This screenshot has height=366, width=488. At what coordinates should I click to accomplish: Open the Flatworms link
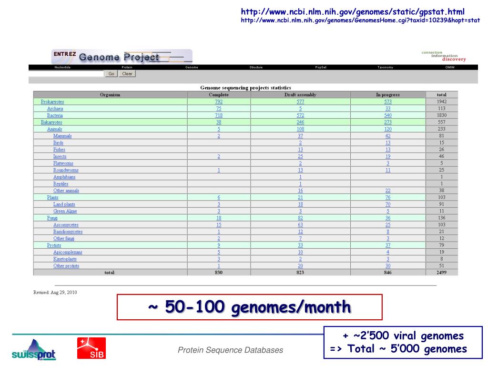pyautogui.click(x=63, y=163)
